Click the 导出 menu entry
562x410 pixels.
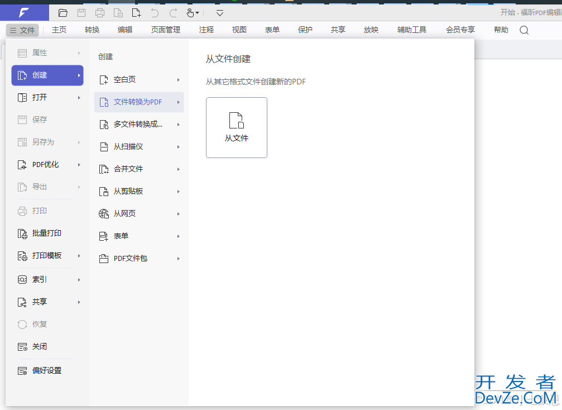(x=47, y=187)
